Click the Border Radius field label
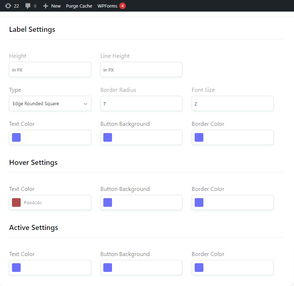Viewport: 294px width, 286px height. click(118, 90)
